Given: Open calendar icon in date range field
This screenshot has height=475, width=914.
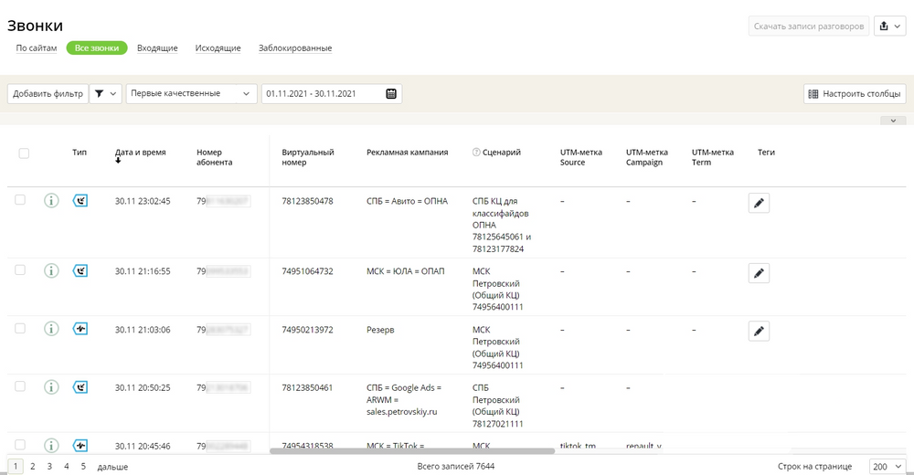Looking at the screenshot, I should pyautogui.click(x=391, y=94).
